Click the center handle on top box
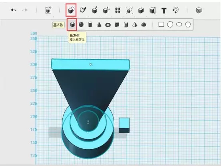Image resolution: width=221 pixels, height=166 pixels. point(90,64)
